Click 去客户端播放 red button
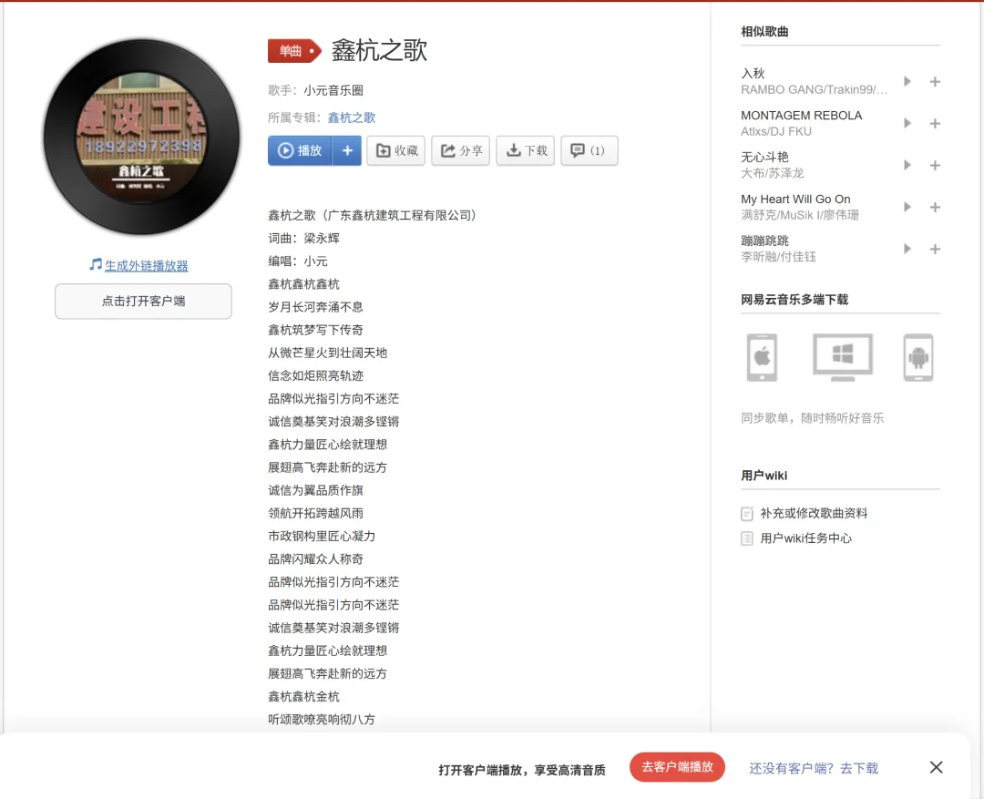Image resolution: width=984 pixels, height=799 pixels. 677,767
